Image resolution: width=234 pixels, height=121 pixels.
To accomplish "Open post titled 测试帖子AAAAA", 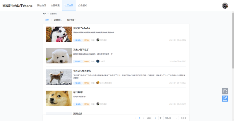I will 82,28.
